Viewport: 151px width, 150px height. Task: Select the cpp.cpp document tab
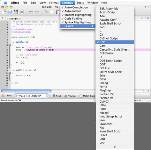click(x=13, y=18)
